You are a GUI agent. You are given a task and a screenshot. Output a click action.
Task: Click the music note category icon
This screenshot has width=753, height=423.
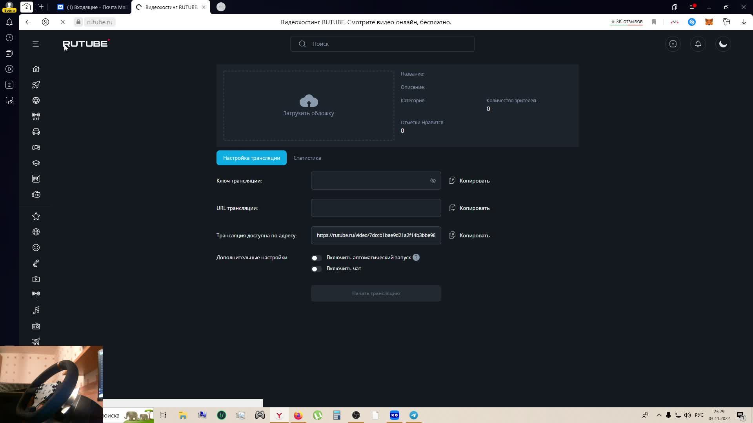[36, 310]
